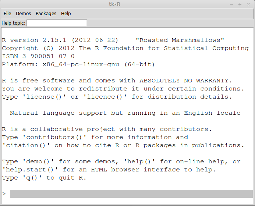Viewport: 255px width, 206px height.
Task: Maximize the tk-R window with plus icon
Action: click(x=240, y=4)
